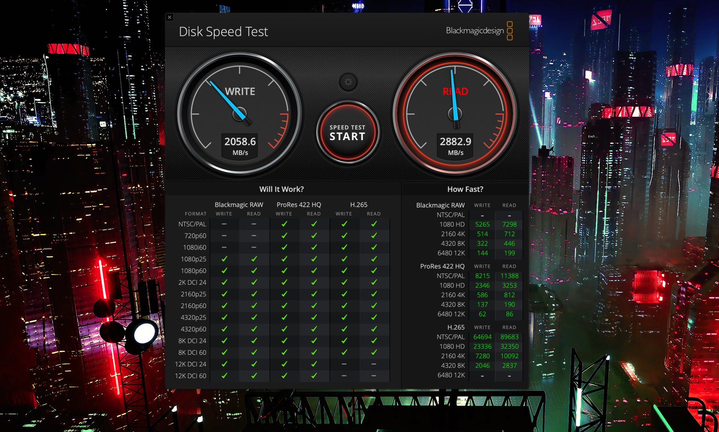
Task: Click the H.265 write checkmark for 4320p25
Action: pos(344,317)
